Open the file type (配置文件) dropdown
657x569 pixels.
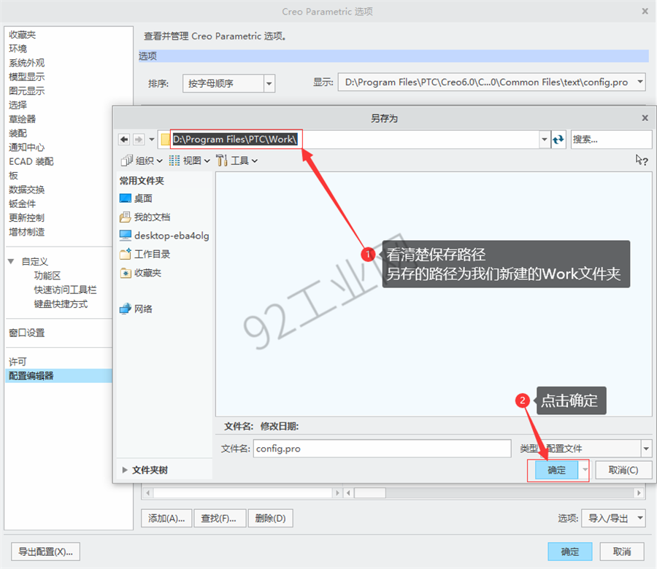(646, 449)
